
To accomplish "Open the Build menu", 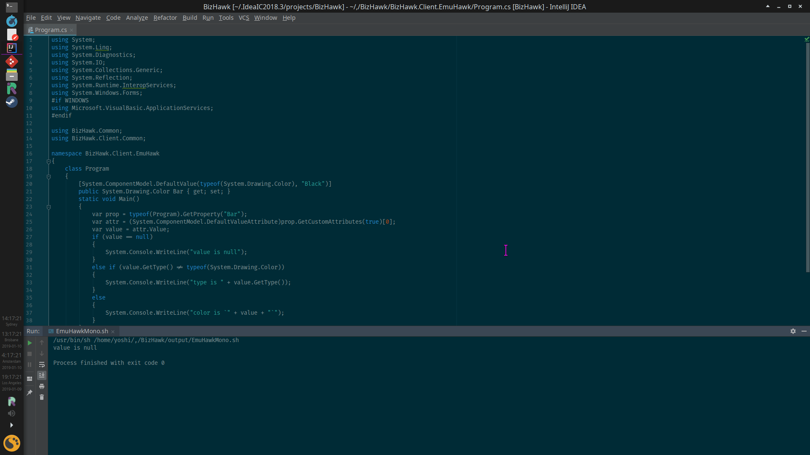I will [x=190, y=18].
